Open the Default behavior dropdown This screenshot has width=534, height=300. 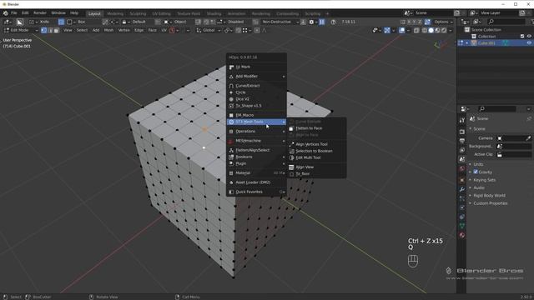click(x=136, y=22)
